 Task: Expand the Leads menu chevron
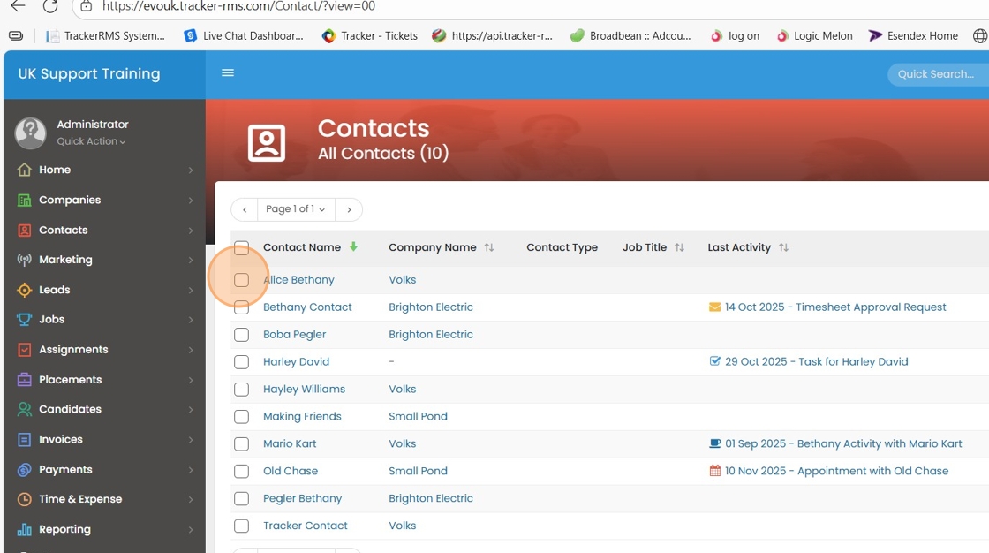tap(191, 291)
